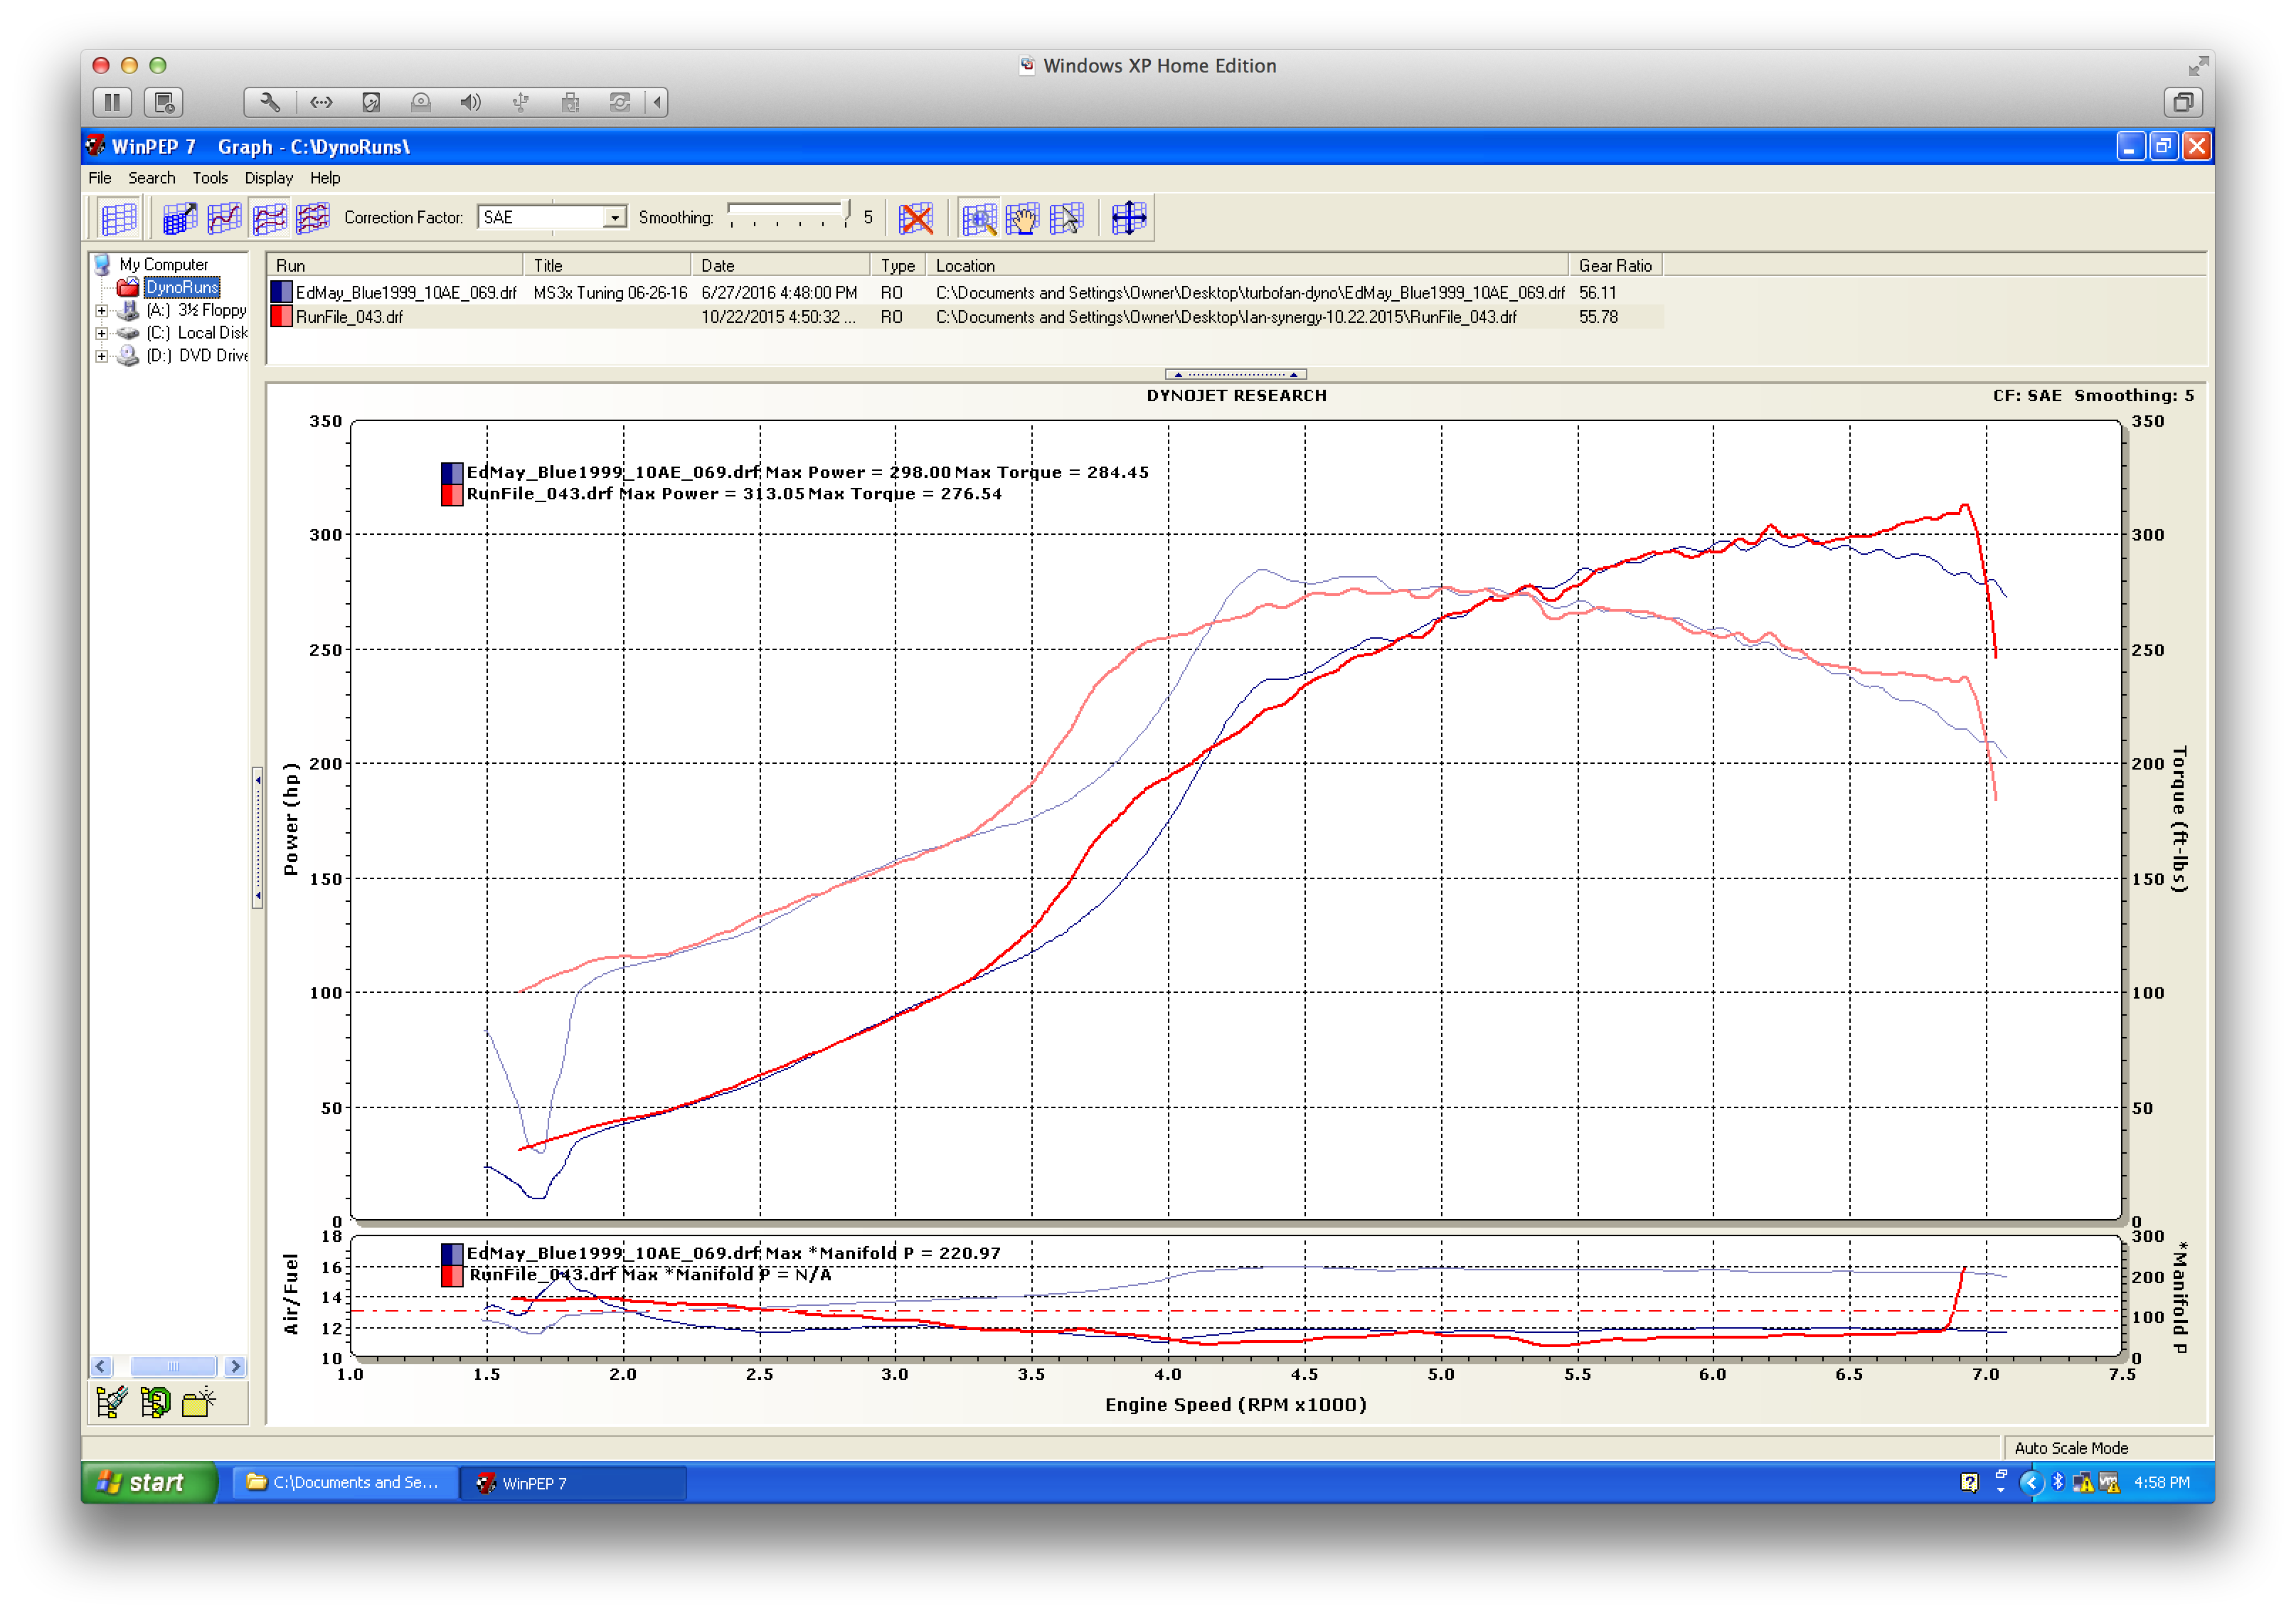Expand the (D:) DVD Drive tree node

click(101, 356)
